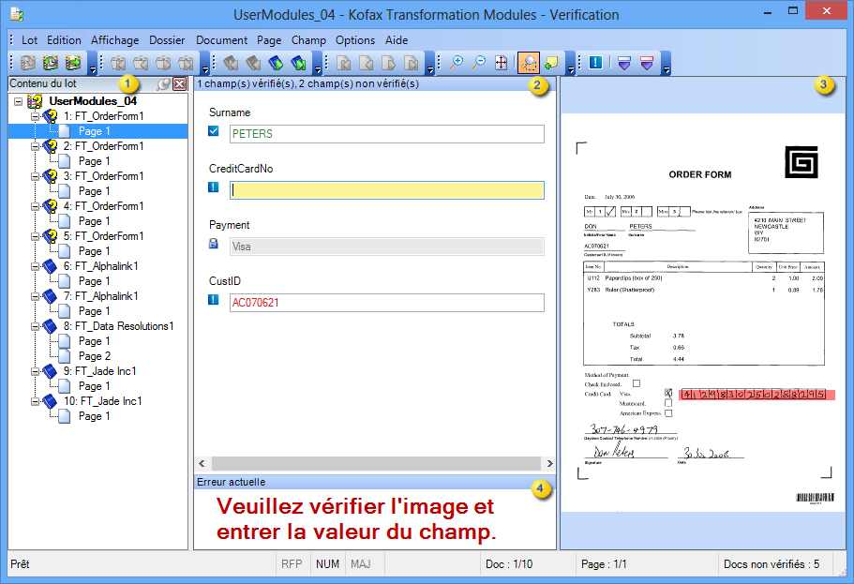Toggle the Surname verified checkbox

[214, 132]
